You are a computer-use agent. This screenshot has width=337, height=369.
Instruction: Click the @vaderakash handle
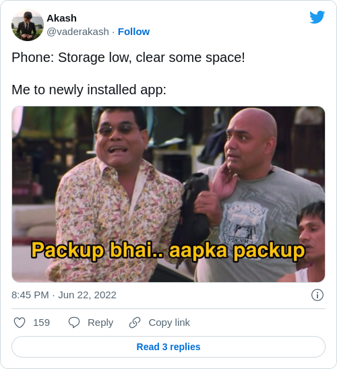[x=78, y=32]
